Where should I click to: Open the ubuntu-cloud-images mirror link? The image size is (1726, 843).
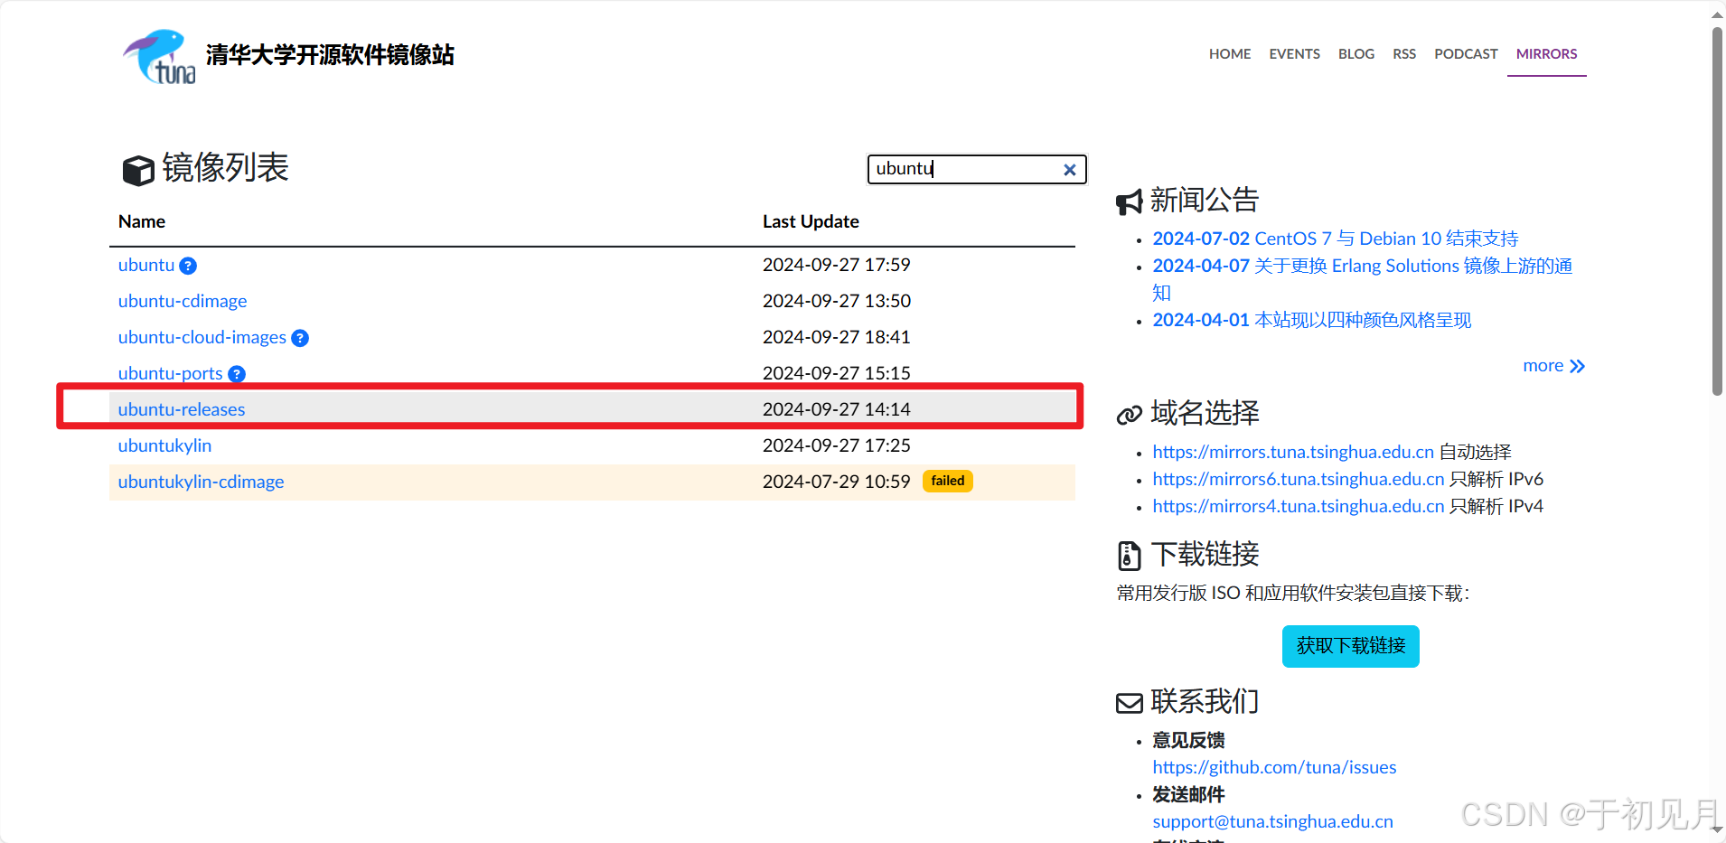tap(202, 337)
